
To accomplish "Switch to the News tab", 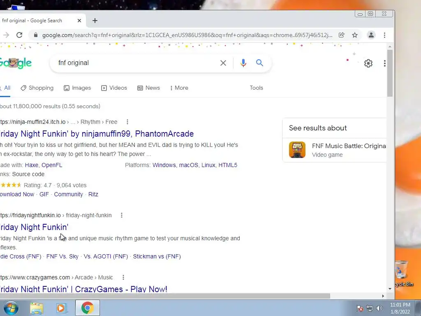I will point(148,88).
